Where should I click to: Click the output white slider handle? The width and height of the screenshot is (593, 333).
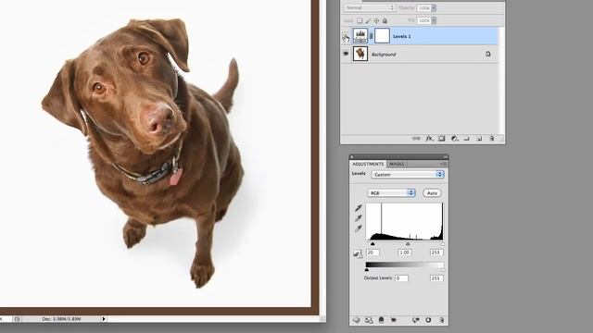pyautogui.click(x=443, y=270)
